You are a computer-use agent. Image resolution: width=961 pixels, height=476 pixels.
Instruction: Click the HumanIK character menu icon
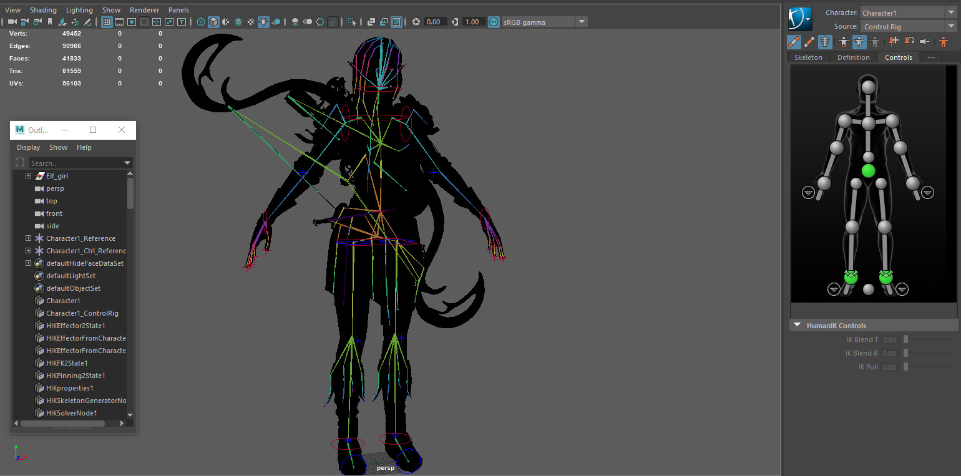click(800, 19)
